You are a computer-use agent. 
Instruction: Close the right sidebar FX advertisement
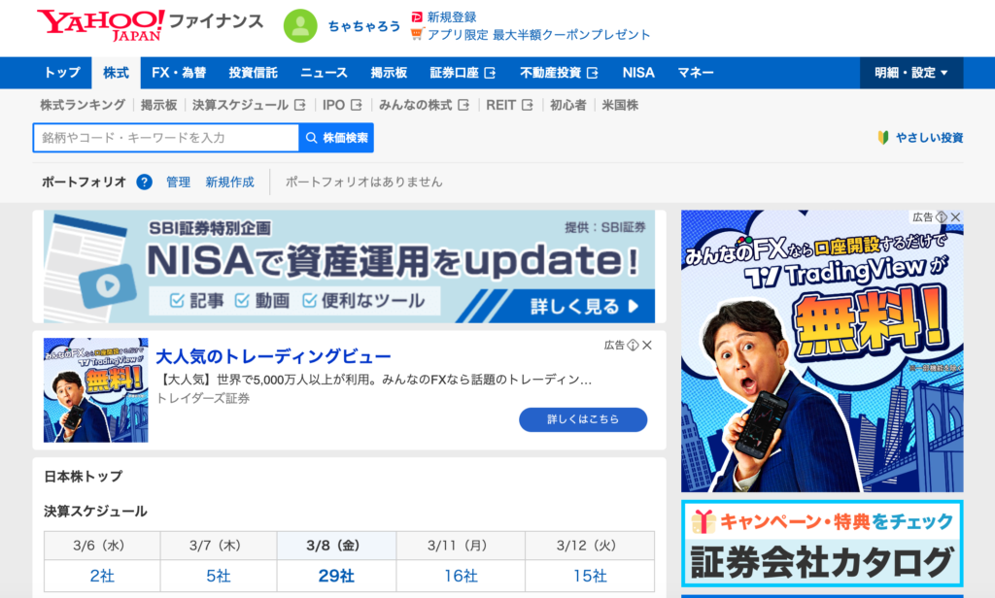point(955,217)
